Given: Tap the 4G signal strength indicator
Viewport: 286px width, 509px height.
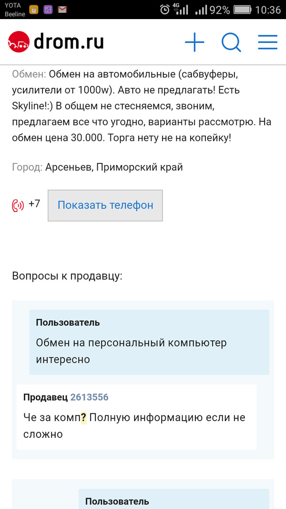Looking at the screenshot, I should click(180, 10).
